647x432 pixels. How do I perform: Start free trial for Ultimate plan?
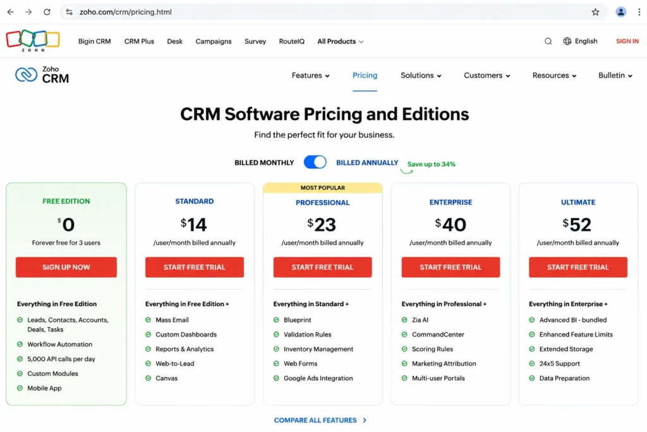pos(577,267)
